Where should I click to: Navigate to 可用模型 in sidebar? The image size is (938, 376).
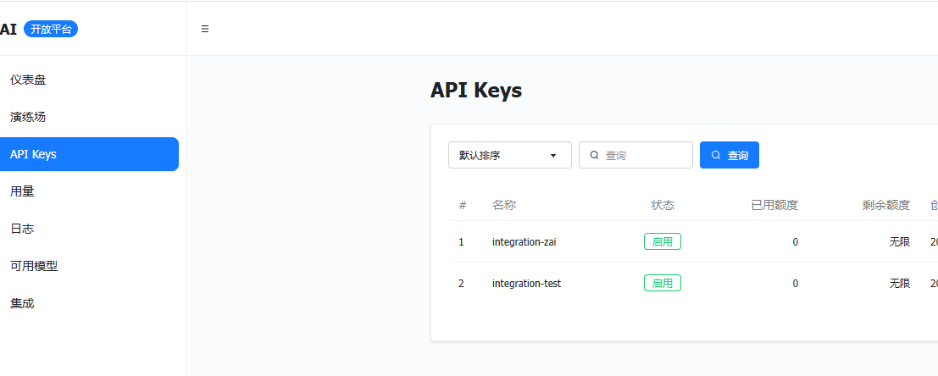coord(34,266)
